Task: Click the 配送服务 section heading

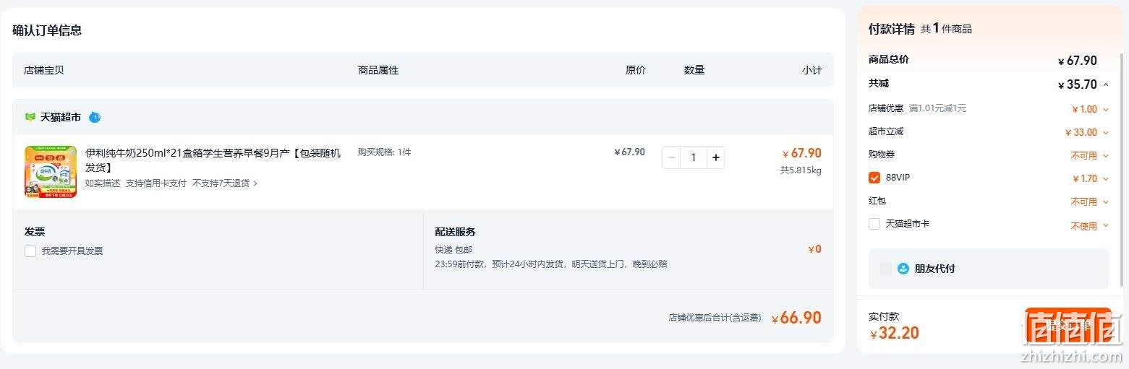Action: 455,232
